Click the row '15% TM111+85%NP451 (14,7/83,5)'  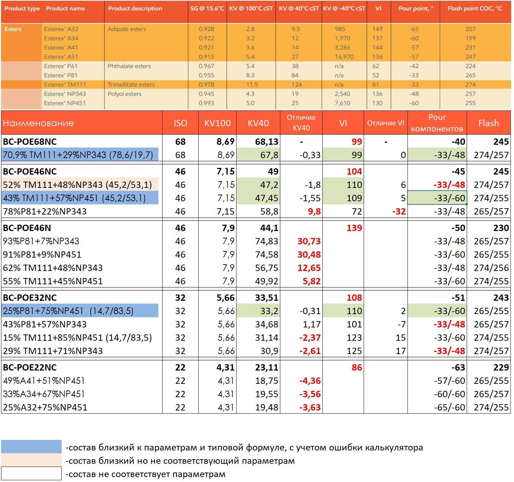point(77,338)
